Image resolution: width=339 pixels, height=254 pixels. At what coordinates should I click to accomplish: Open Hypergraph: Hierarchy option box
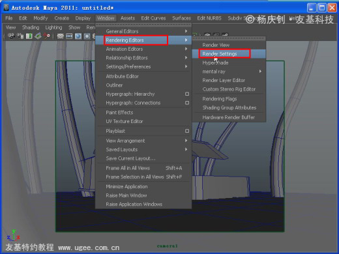coord(187,94)
